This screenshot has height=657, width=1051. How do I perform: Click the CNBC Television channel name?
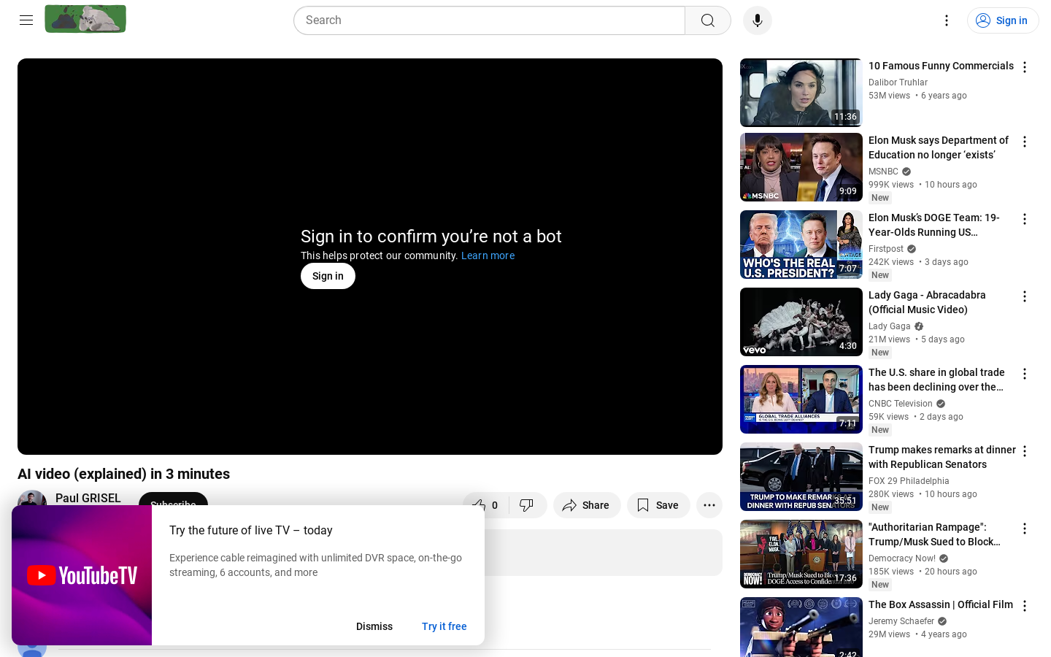[x=901, y=404]
